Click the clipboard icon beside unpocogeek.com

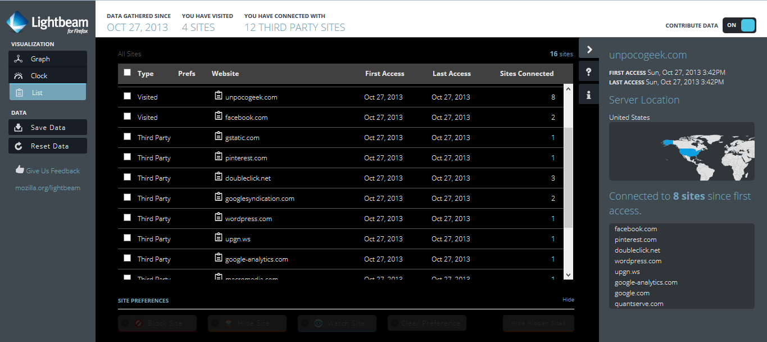219,96
